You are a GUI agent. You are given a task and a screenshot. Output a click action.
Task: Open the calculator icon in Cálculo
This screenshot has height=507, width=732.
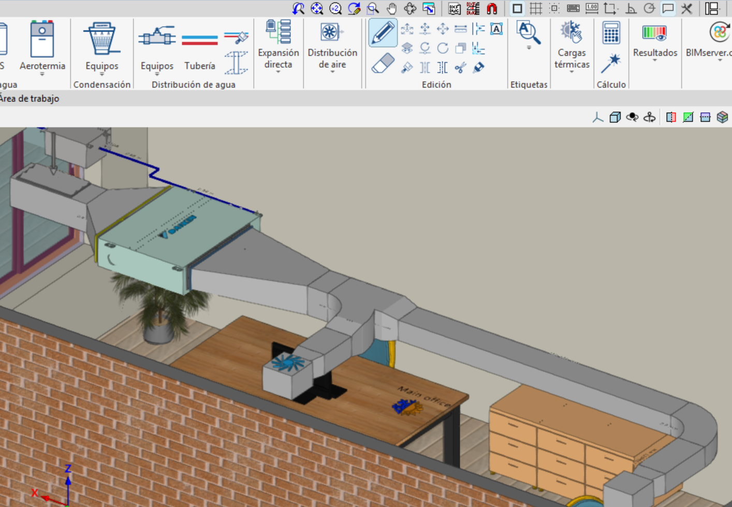tap(611, 33)
